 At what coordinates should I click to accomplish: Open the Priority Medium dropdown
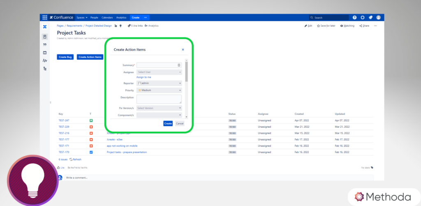pos(159,90)
